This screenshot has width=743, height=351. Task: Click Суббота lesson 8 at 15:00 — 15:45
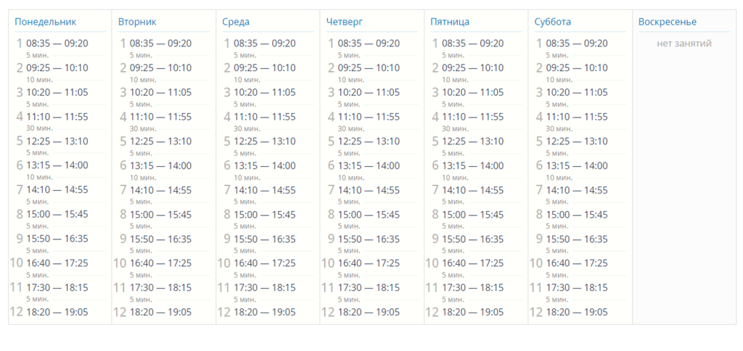576,215
